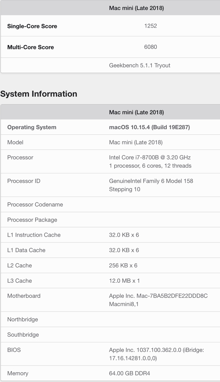220x382 pixels.
Task: Click the Processor ID label
Action: (x=24, y=181)
